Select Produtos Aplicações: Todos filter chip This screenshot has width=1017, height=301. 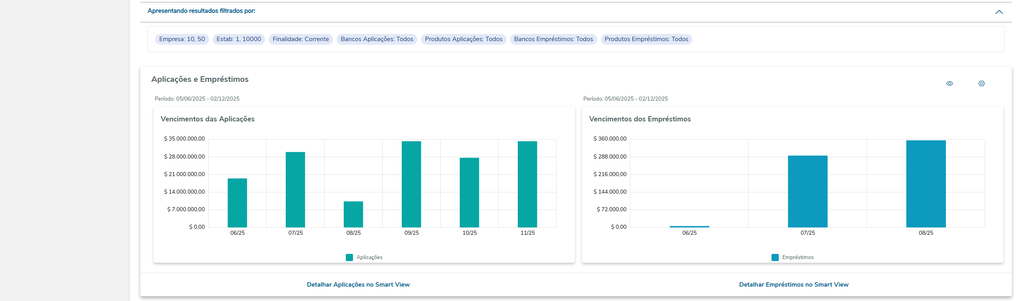click(x=463, y=39)
